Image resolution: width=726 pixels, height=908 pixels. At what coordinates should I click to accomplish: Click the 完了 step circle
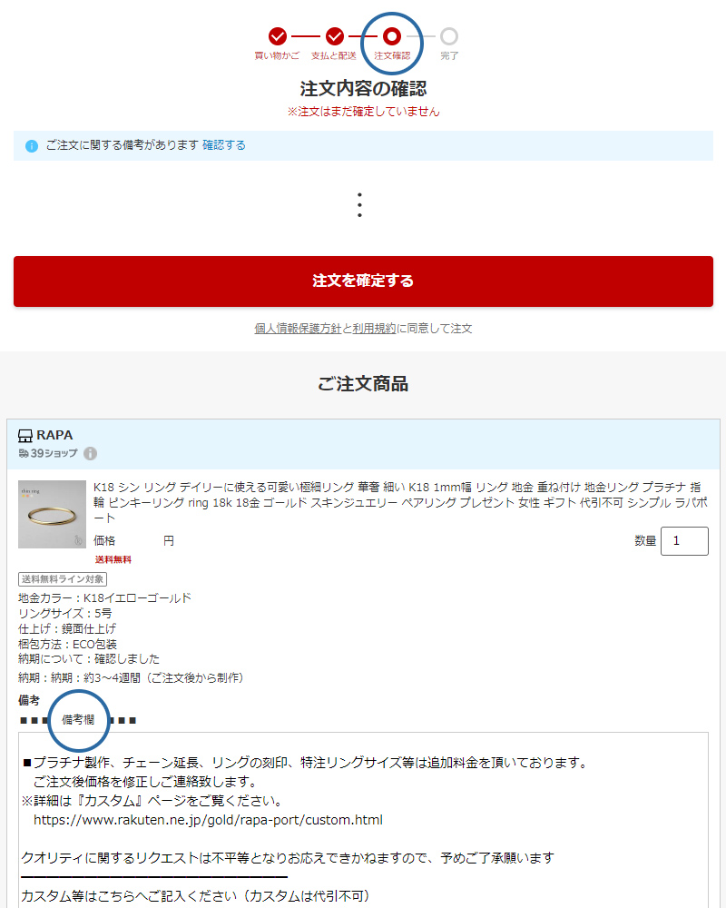(x=448, y=36)
